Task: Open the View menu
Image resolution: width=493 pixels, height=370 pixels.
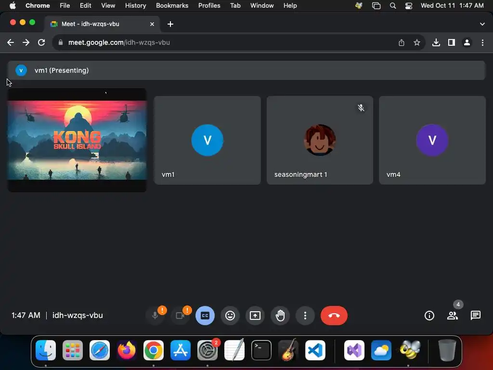Action: click(108, 5)
